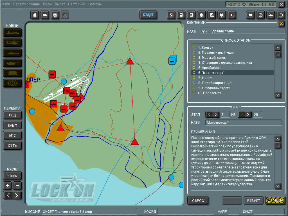
Task: Add a new airplane group
Action: point(12,33)
